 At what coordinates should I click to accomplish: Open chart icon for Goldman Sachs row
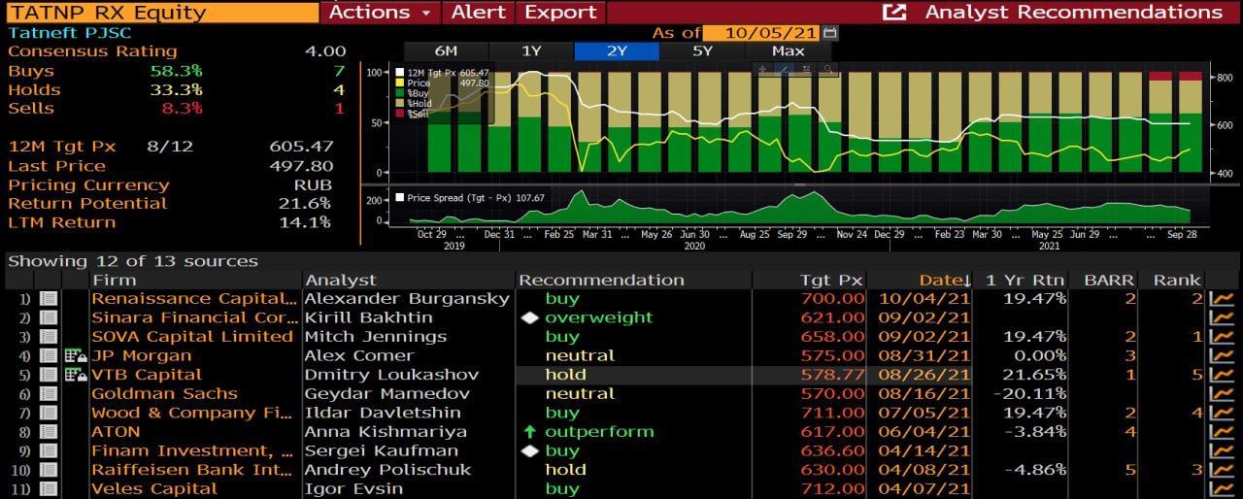tap(1222, 394)
